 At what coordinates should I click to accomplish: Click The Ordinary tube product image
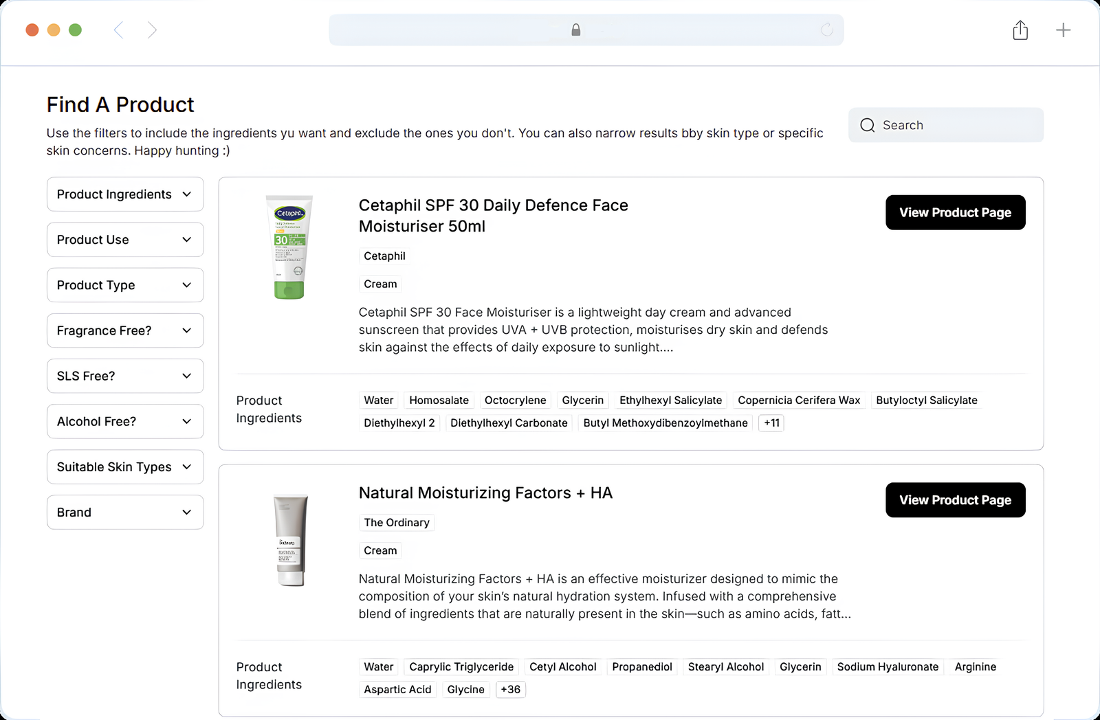pos(291,541)
